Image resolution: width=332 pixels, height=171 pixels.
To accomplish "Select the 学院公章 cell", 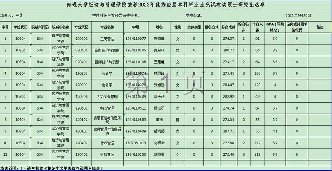I will [194, 15].
